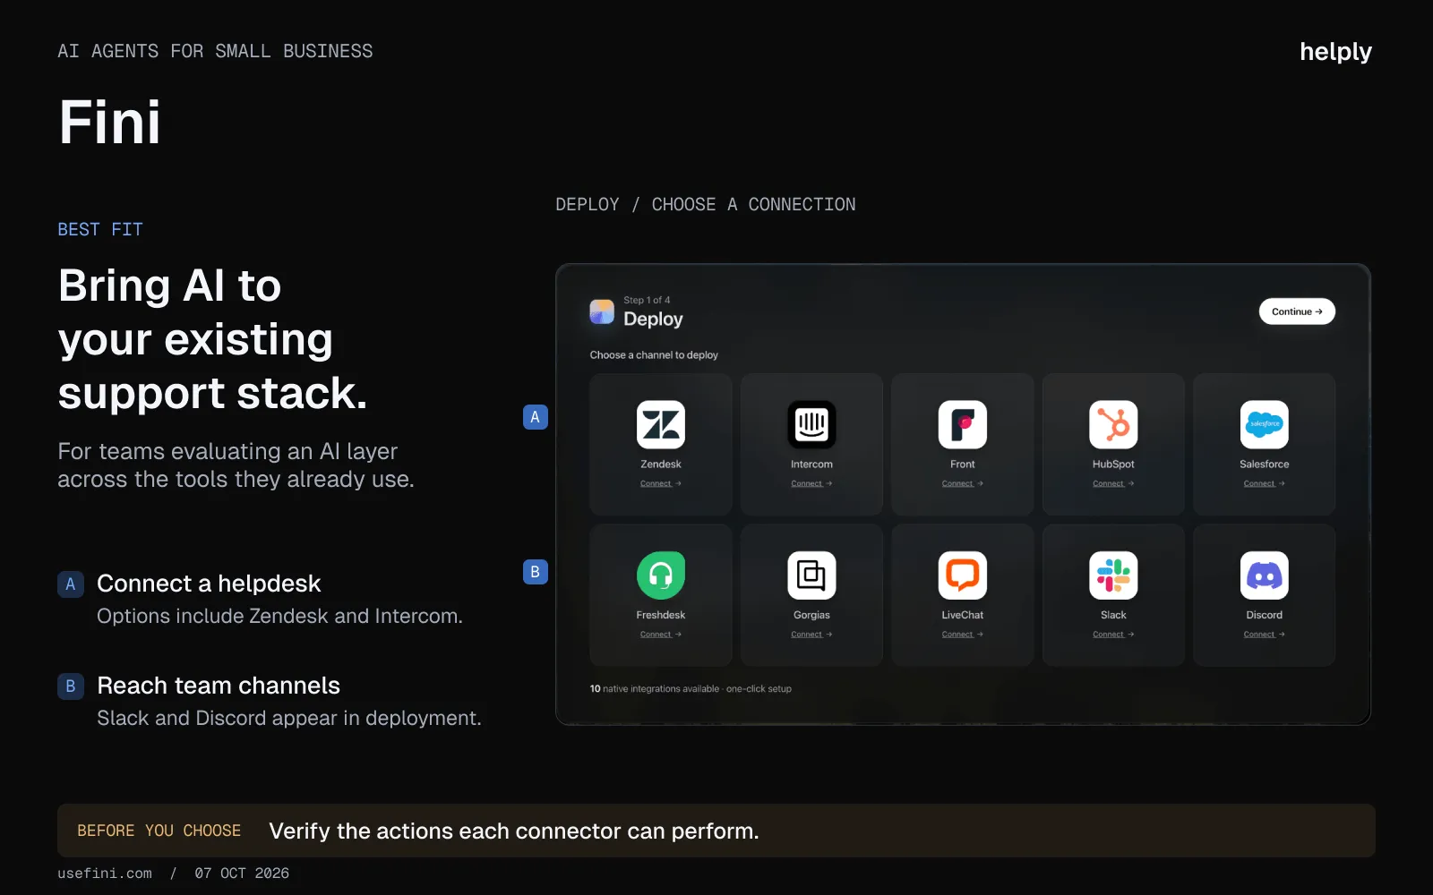
Task: Select the Intercom integration icon
Action: point(811,424)
